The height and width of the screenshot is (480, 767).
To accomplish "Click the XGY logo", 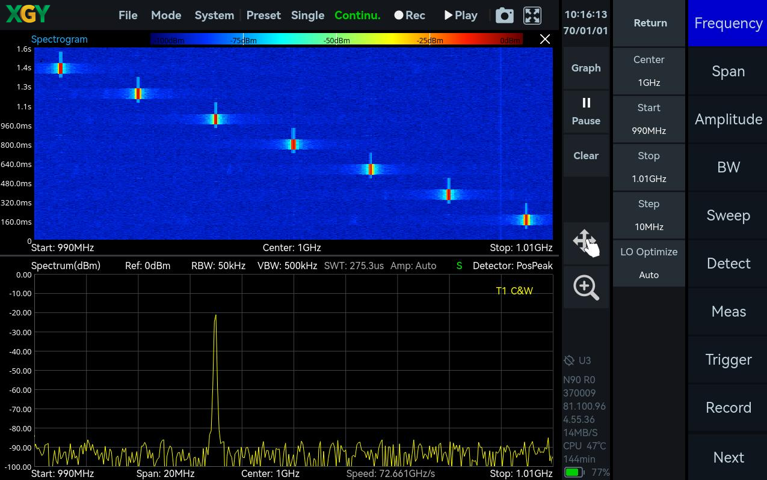I will tap(28, 14).
